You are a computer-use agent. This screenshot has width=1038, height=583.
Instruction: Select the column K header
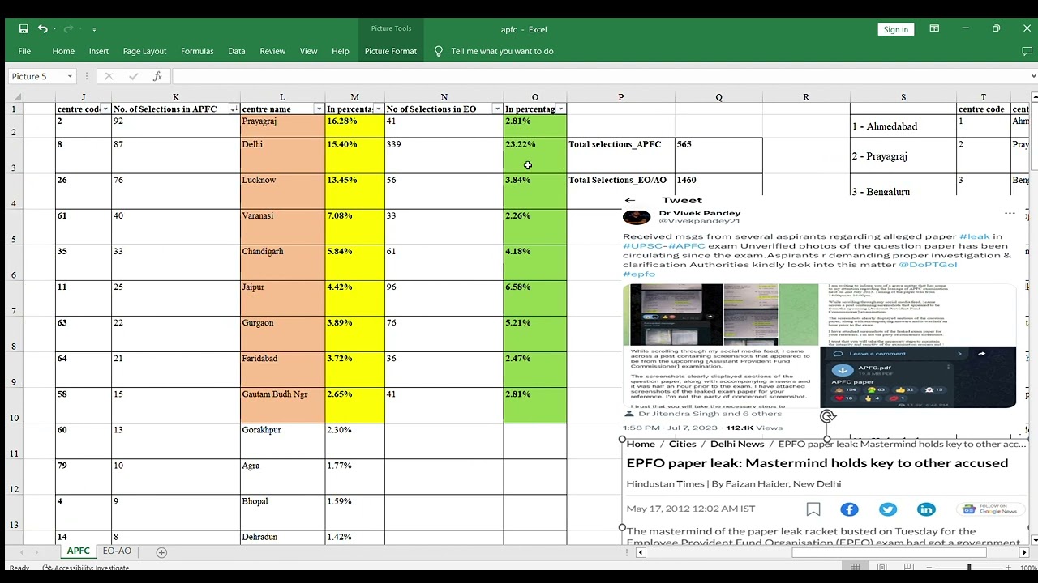(176, 97)
